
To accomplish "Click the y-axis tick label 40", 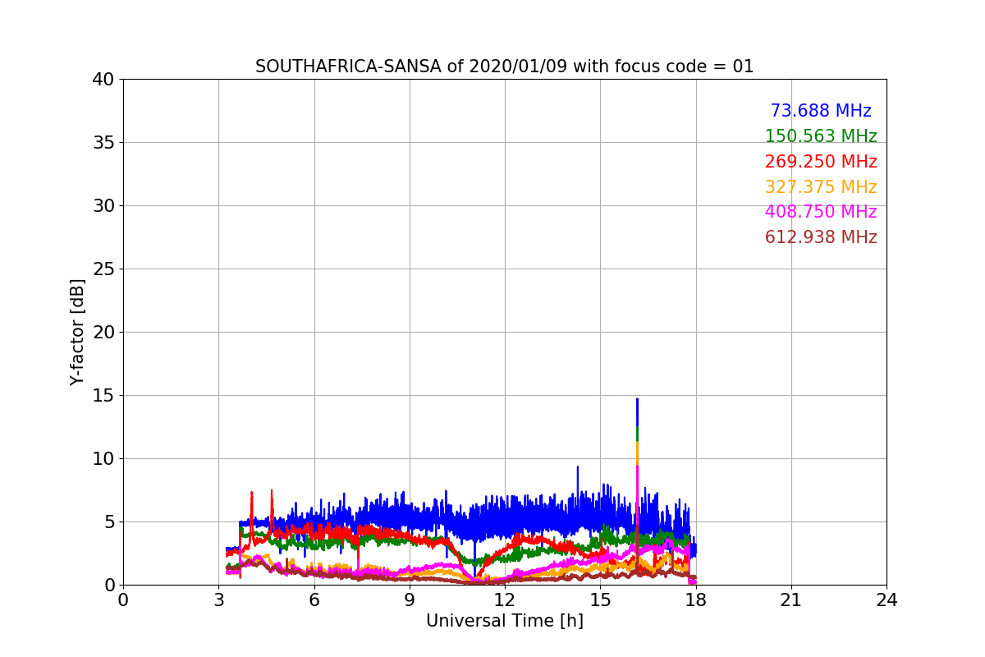I will pos(103,80).
